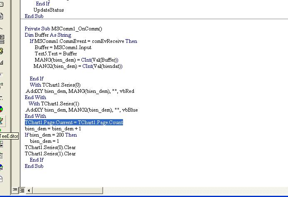Image resolution: width=288 pixels, height=197 pixels.
Task: Click the horizontal scrollbar left arrow
Action: [x=29, y=190]
